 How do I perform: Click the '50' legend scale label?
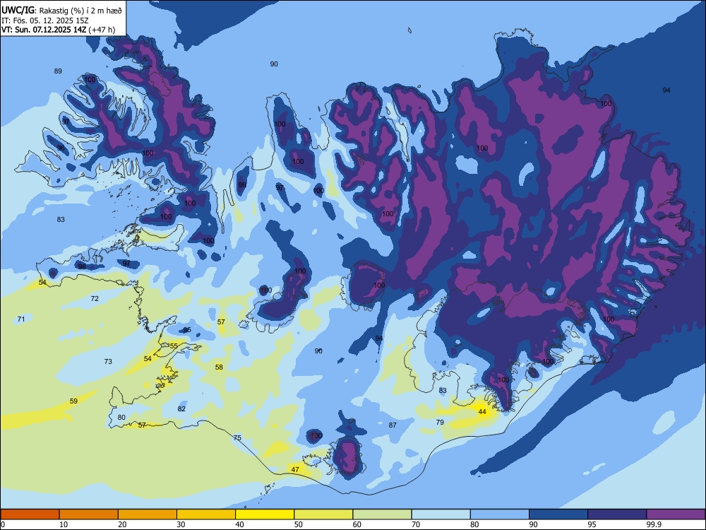pos(298,524)
